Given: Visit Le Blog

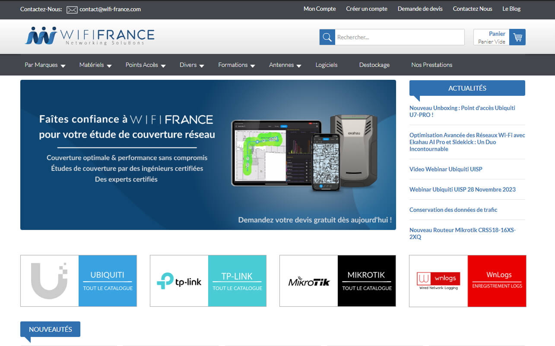Looking at the screenshot, I should [x=511, y=9].
